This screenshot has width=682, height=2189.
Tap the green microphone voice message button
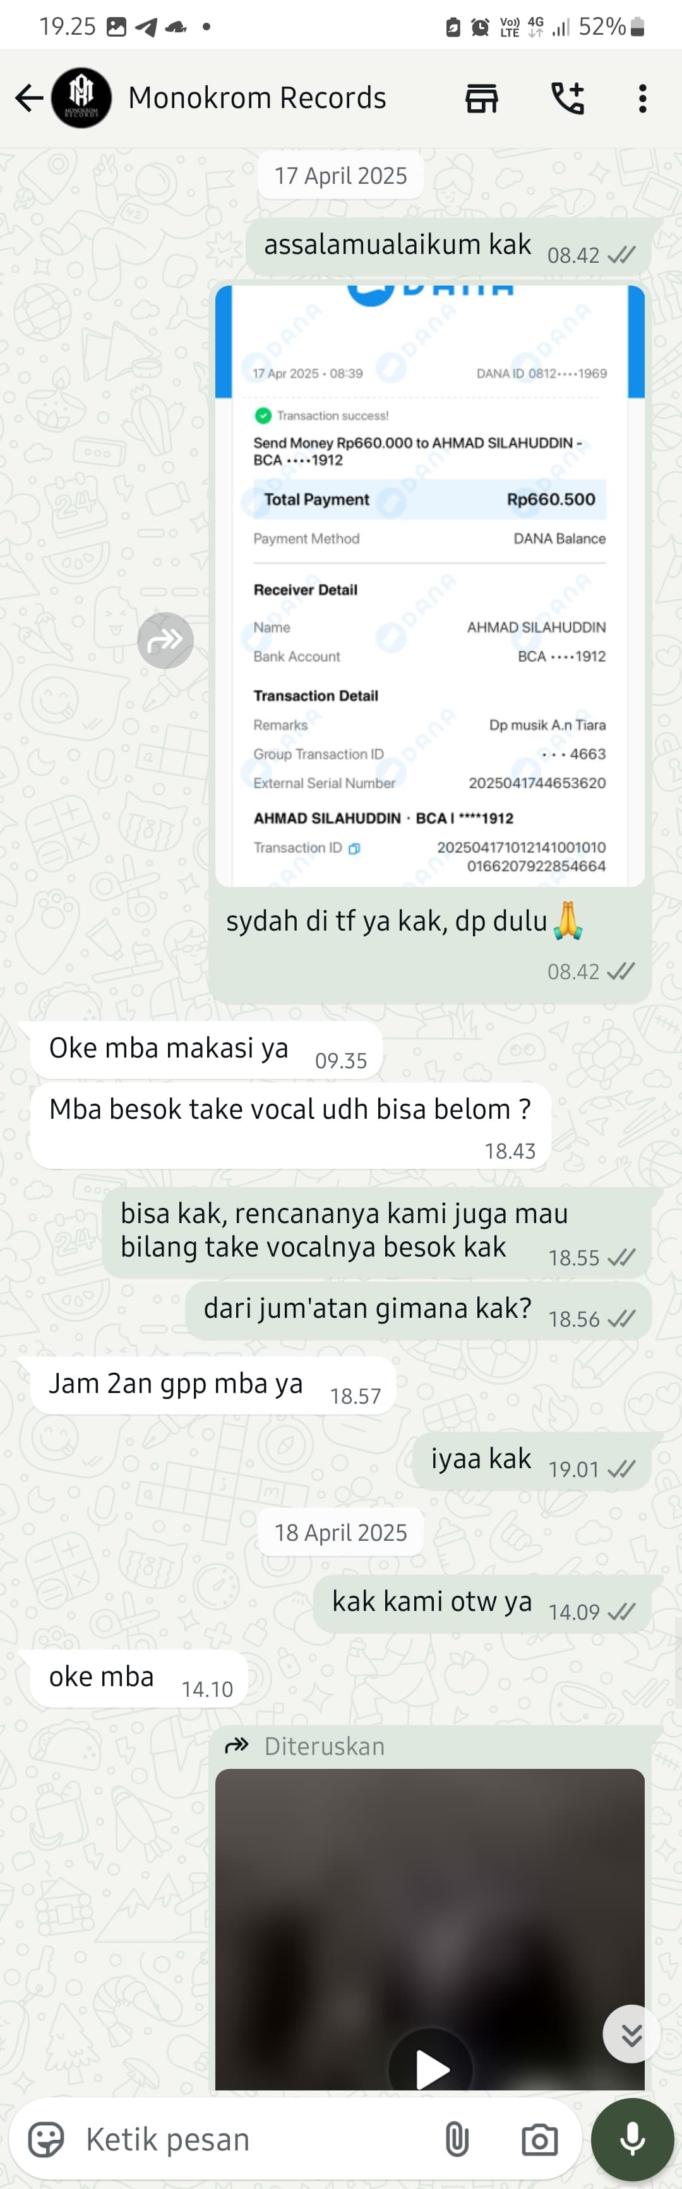pos(633,2139)
